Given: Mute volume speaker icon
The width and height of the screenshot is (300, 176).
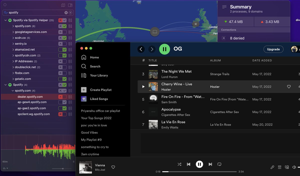Looking at the screenshot, I should tap(294, 167).
